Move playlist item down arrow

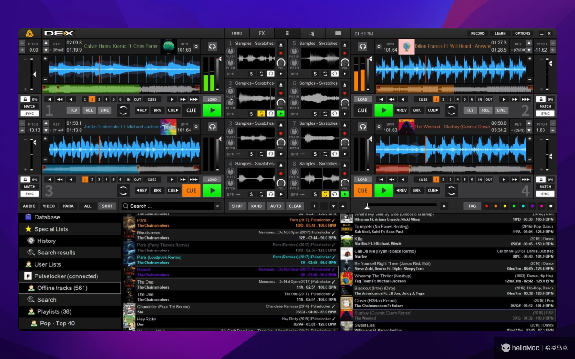(333, 206)
